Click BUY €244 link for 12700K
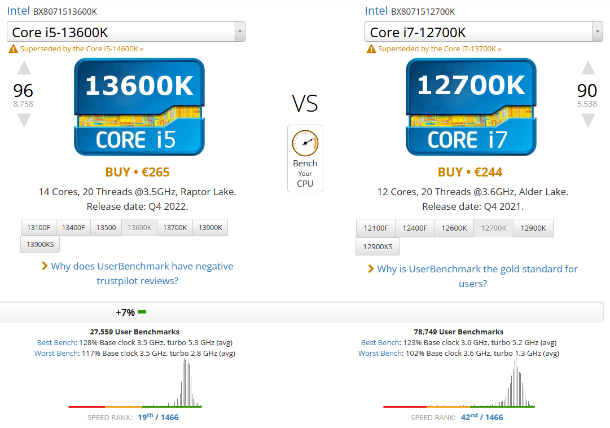This screenshot has width=610, height=428. click(469, 172)
